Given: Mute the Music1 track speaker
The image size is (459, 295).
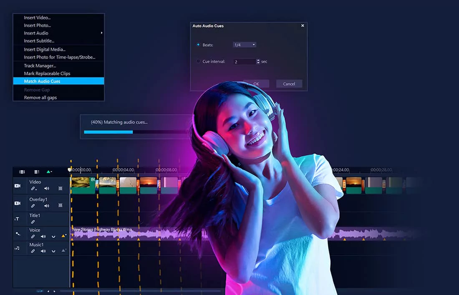Looking at the screenshot, I should tap(43, 251).
